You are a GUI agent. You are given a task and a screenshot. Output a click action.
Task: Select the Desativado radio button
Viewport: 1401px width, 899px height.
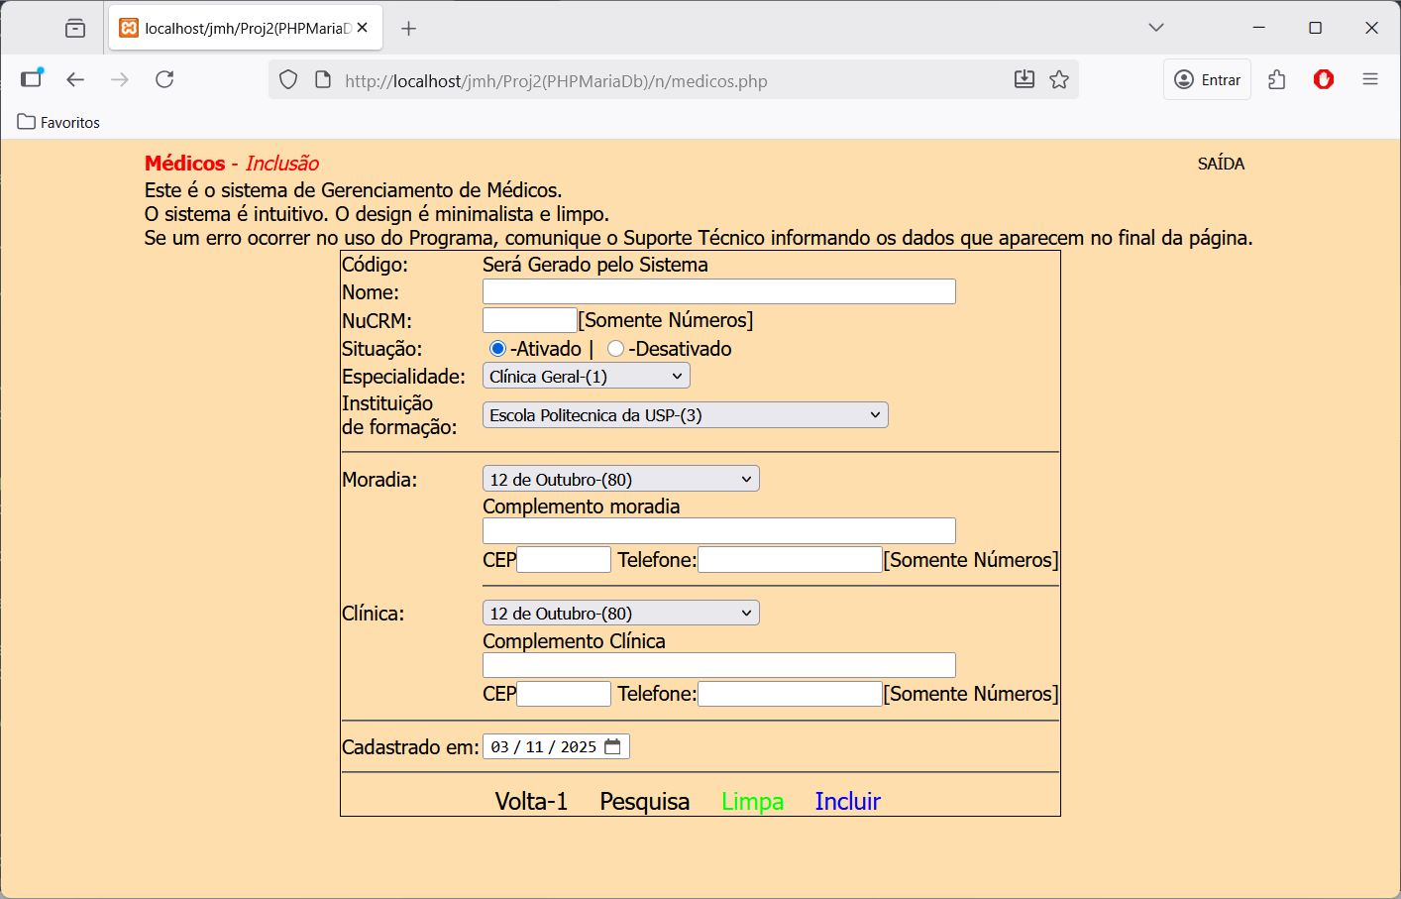pos(615,349)
